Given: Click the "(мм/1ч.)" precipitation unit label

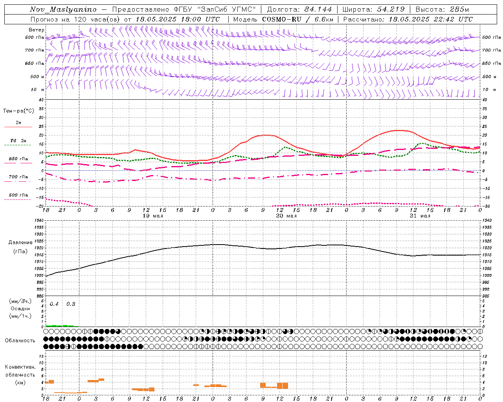Looking at the screenshot, I should 20,316.
